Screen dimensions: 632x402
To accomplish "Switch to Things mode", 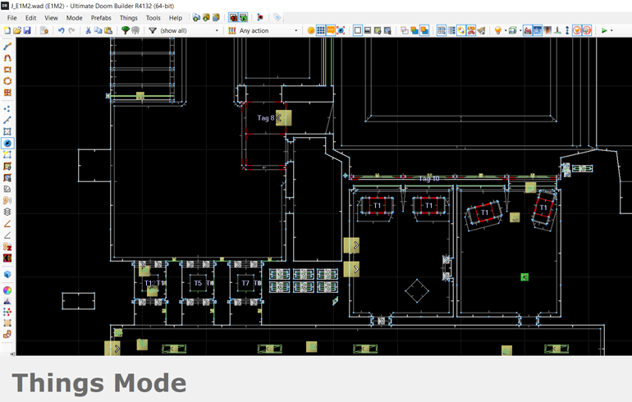I will click(7, 143).
